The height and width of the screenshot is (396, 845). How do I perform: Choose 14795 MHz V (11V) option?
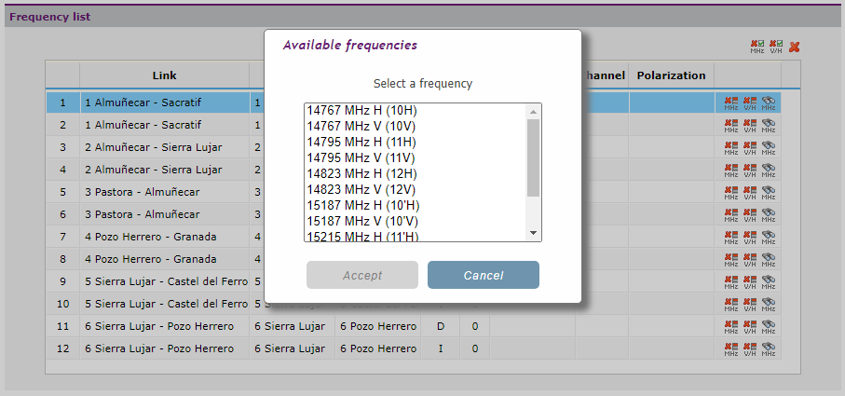pos(415,157)
